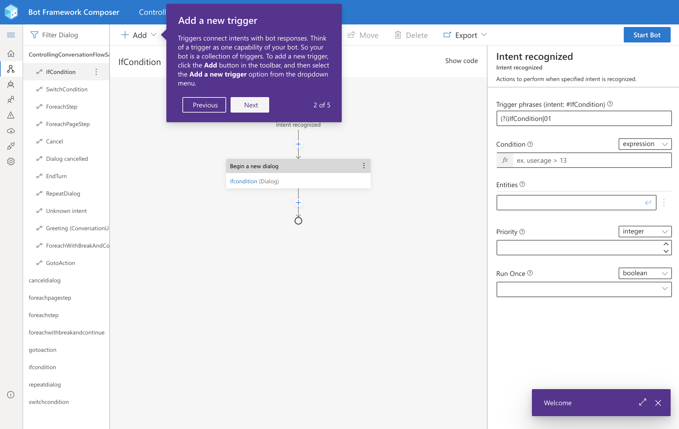Click the Start Bot button
679x429 pixels.
[x=647, y=35]
